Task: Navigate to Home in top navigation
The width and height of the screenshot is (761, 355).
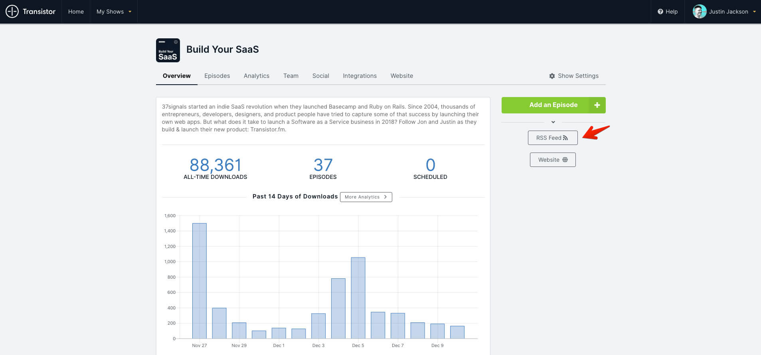Action: [76, 12]
